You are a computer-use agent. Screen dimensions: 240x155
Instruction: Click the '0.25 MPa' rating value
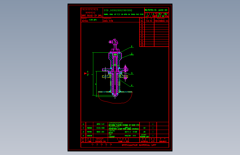pos(93,20)
